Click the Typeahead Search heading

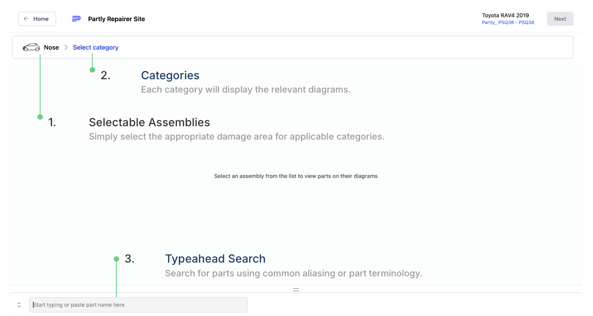tap(215, 259)
